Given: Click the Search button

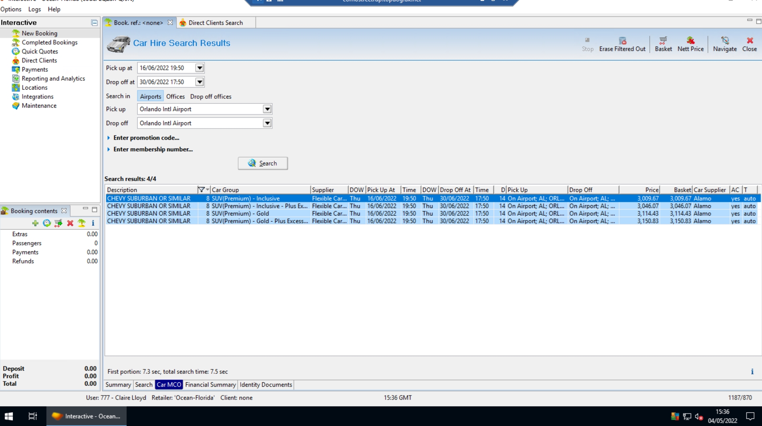Looking at the screenshot, I should click(263, 163).
